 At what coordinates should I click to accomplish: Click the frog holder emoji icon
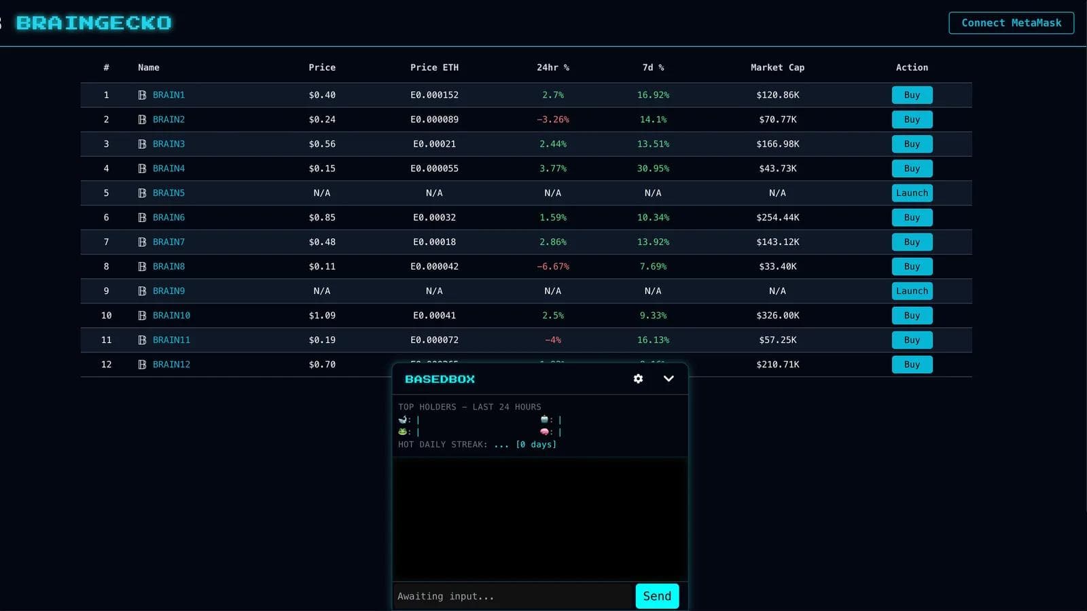(x=403, y=432)
